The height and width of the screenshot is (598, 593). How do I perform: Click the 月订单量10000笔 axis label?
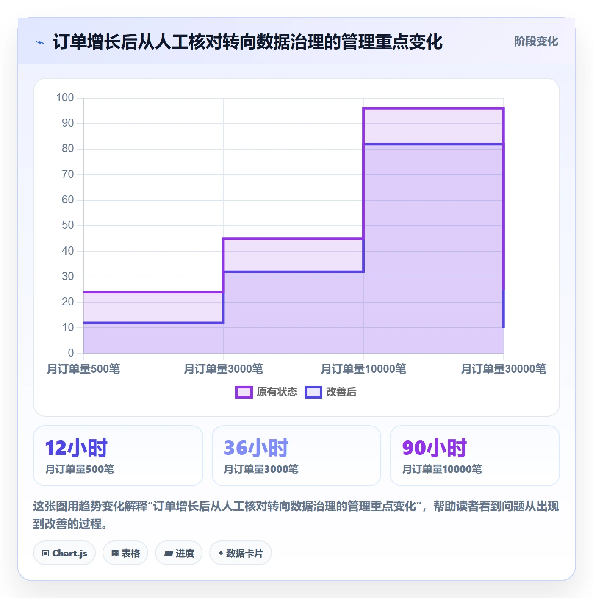tap(363, 369)
